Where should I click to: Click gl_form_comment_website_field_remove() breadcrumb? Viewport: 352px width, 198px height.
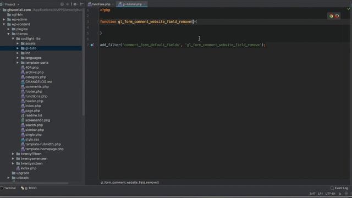(x=130, y=183)
